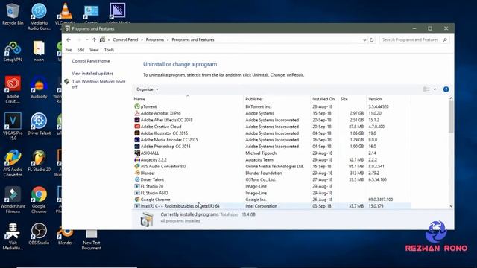The height and width of the screenshot is (268, 477).
Task: Select Audacity 2.2.2 program entry
Action: [x=272, y=160]
